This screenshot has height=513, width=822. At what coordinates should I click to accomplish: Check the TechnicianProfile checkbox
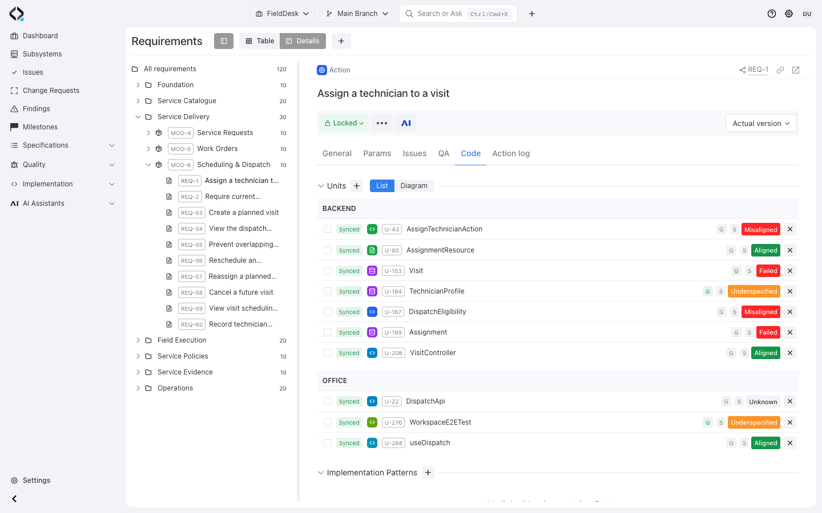(x=328, y=291)
